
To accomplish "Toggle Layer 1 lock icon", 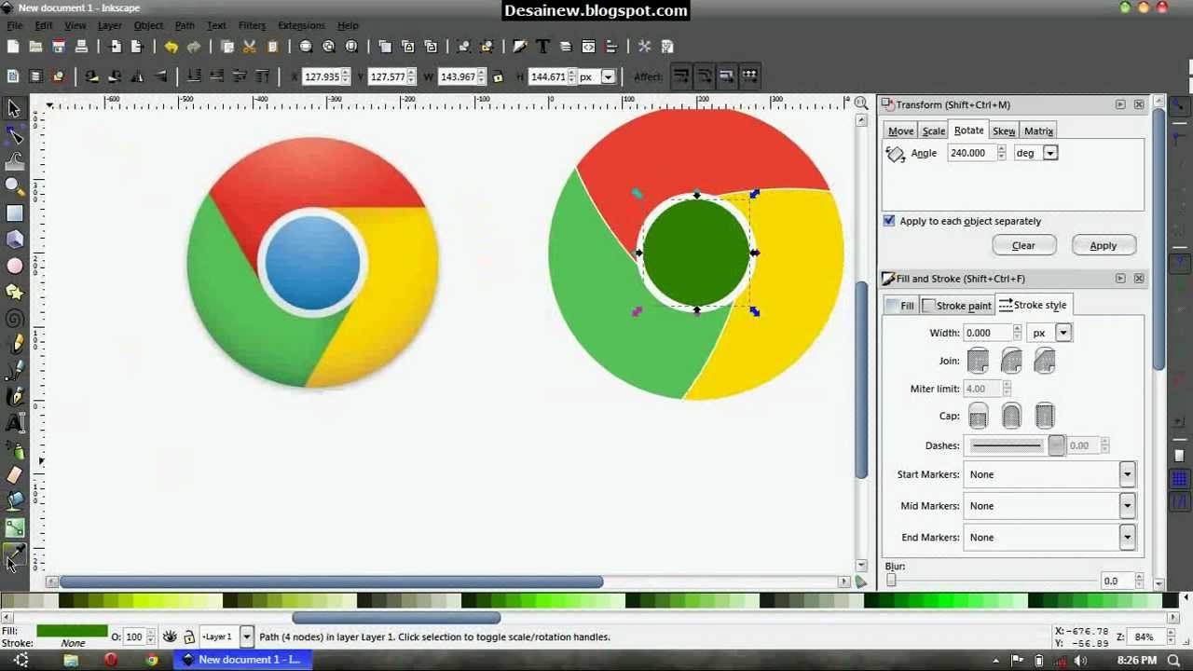I will coord(189,637).
